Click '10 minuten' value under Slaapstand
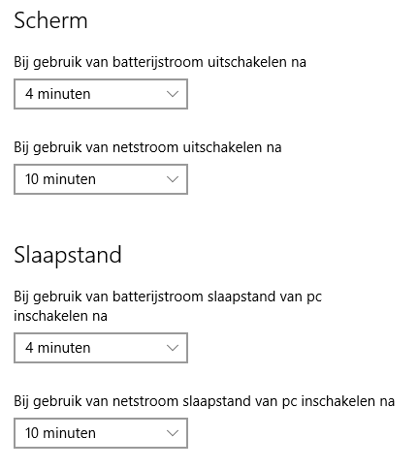The width and height of the screenshot is (418, 469). 60,433
